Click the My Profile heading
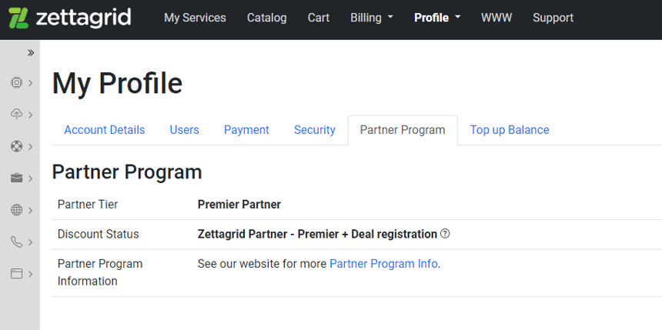The height and width of the screenshot is (330, 662). (x=117, y=83)
